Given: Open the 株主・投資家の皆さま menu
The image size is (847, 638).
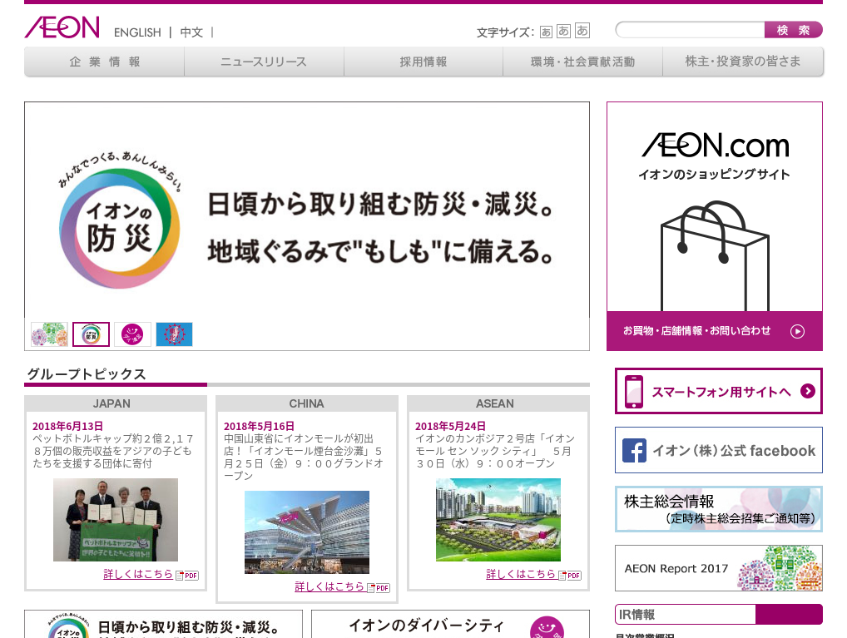Looking at the screenshot, I should pos(743,62).
